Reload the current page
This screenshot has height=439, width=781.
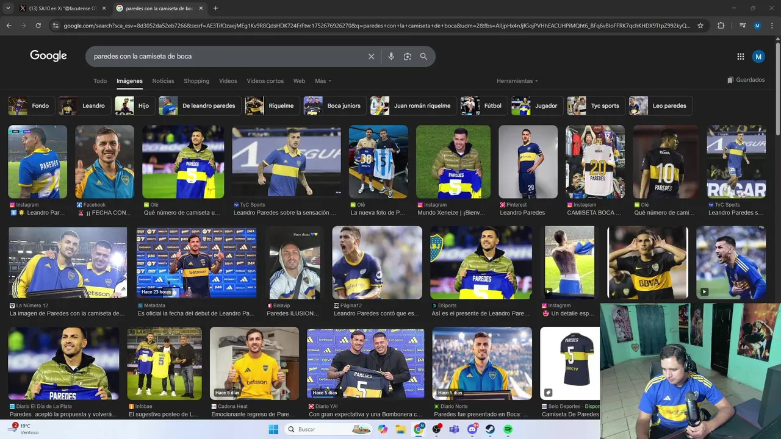38,26
